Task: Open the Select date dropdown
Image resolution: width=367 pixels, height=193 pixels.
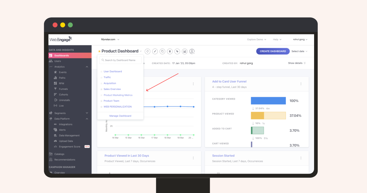Action: [x=299, y=51]
